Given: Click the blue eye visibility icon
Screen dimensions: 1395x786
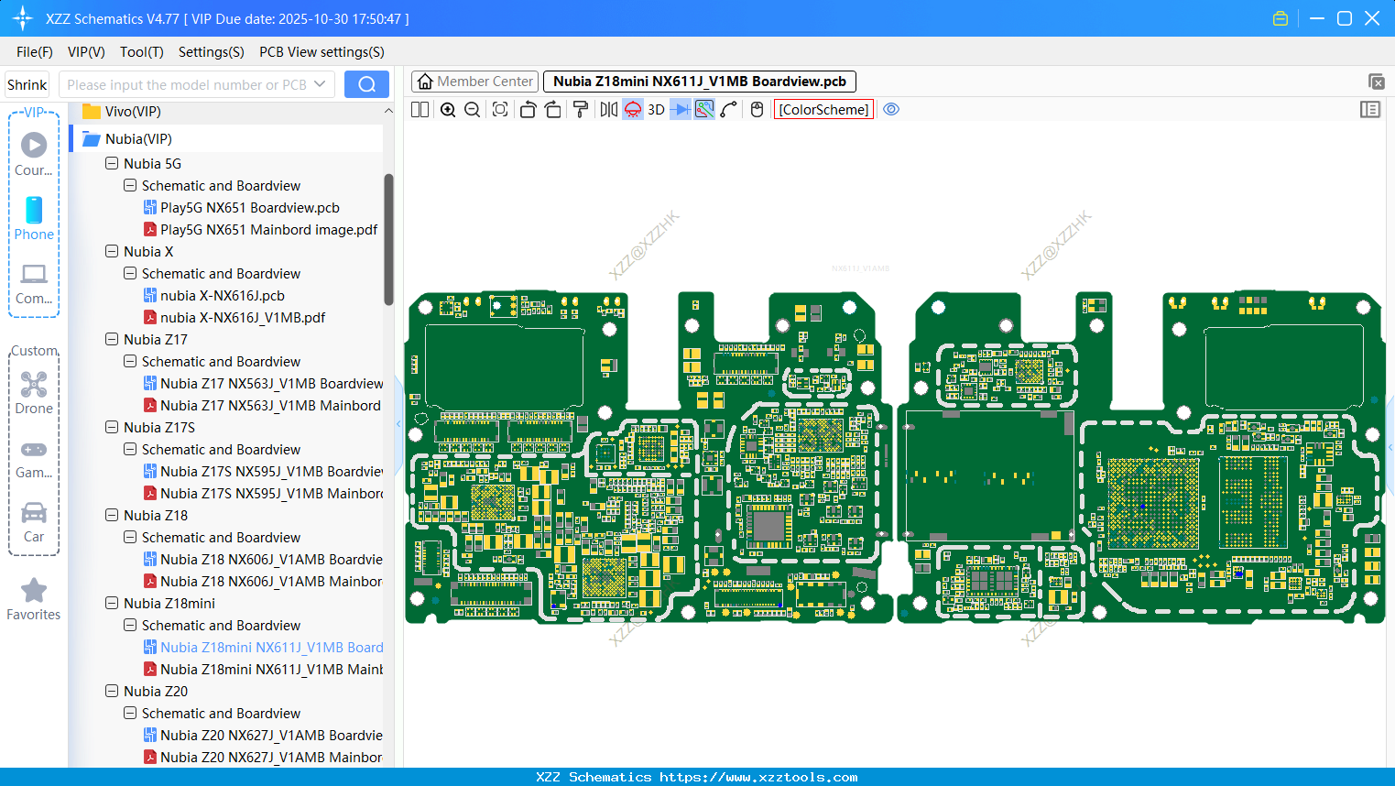Looking at the screenshot, I should 891,109.
